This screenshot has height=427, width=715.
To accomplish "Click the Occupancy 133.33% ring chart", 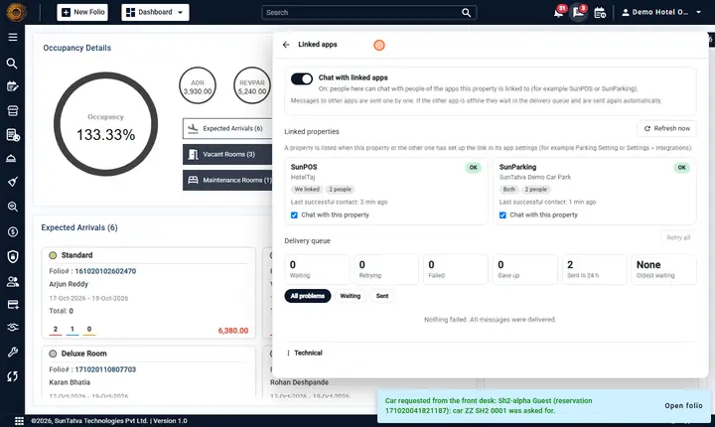I will pos(106,124).
